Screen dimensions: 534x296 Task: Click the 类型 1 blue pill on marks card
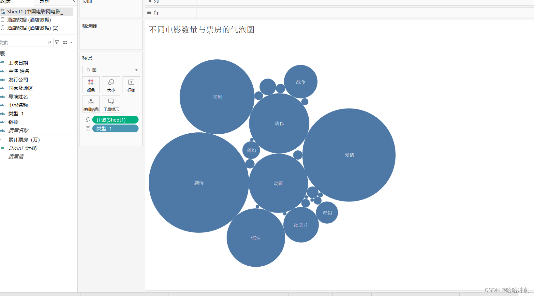tap(115, 128)
